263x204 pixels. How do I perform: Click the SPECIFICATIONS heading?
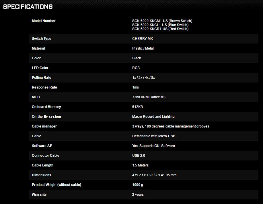28,7
